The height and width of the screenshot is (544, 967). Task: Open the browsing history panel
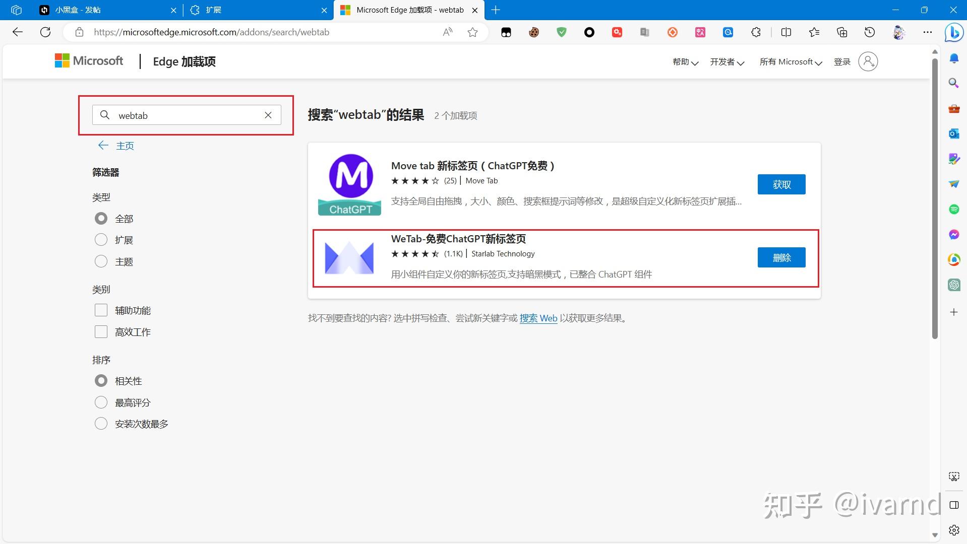869,32
